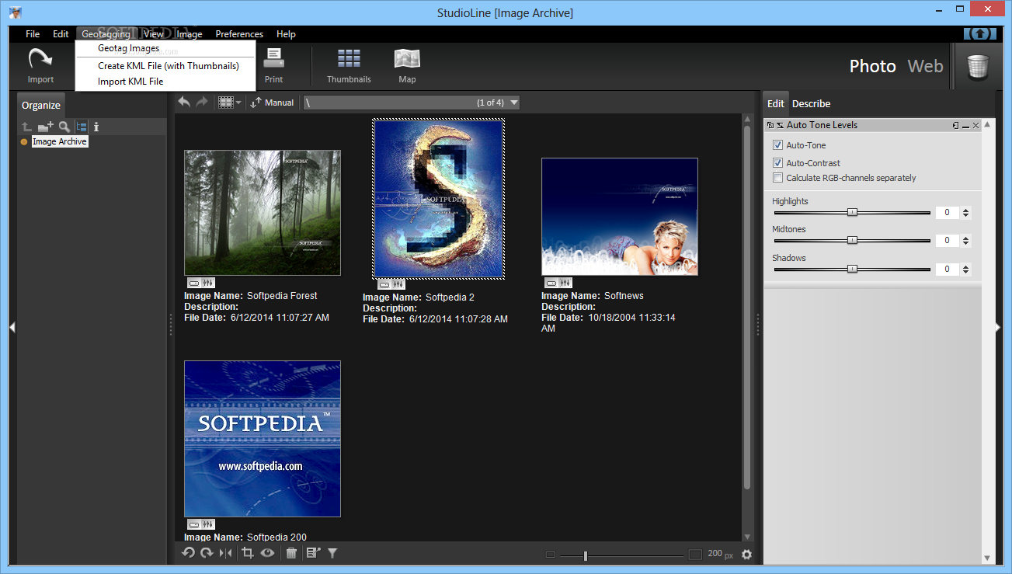Create a new folder in Organize panel
Viewport: 1012px width, 574px height.
pyautogui.click(x=45, y=127)
